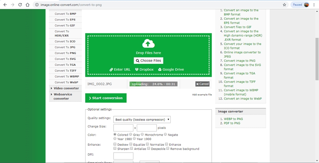Enable the Deskew checkbox

pos(115,144)
